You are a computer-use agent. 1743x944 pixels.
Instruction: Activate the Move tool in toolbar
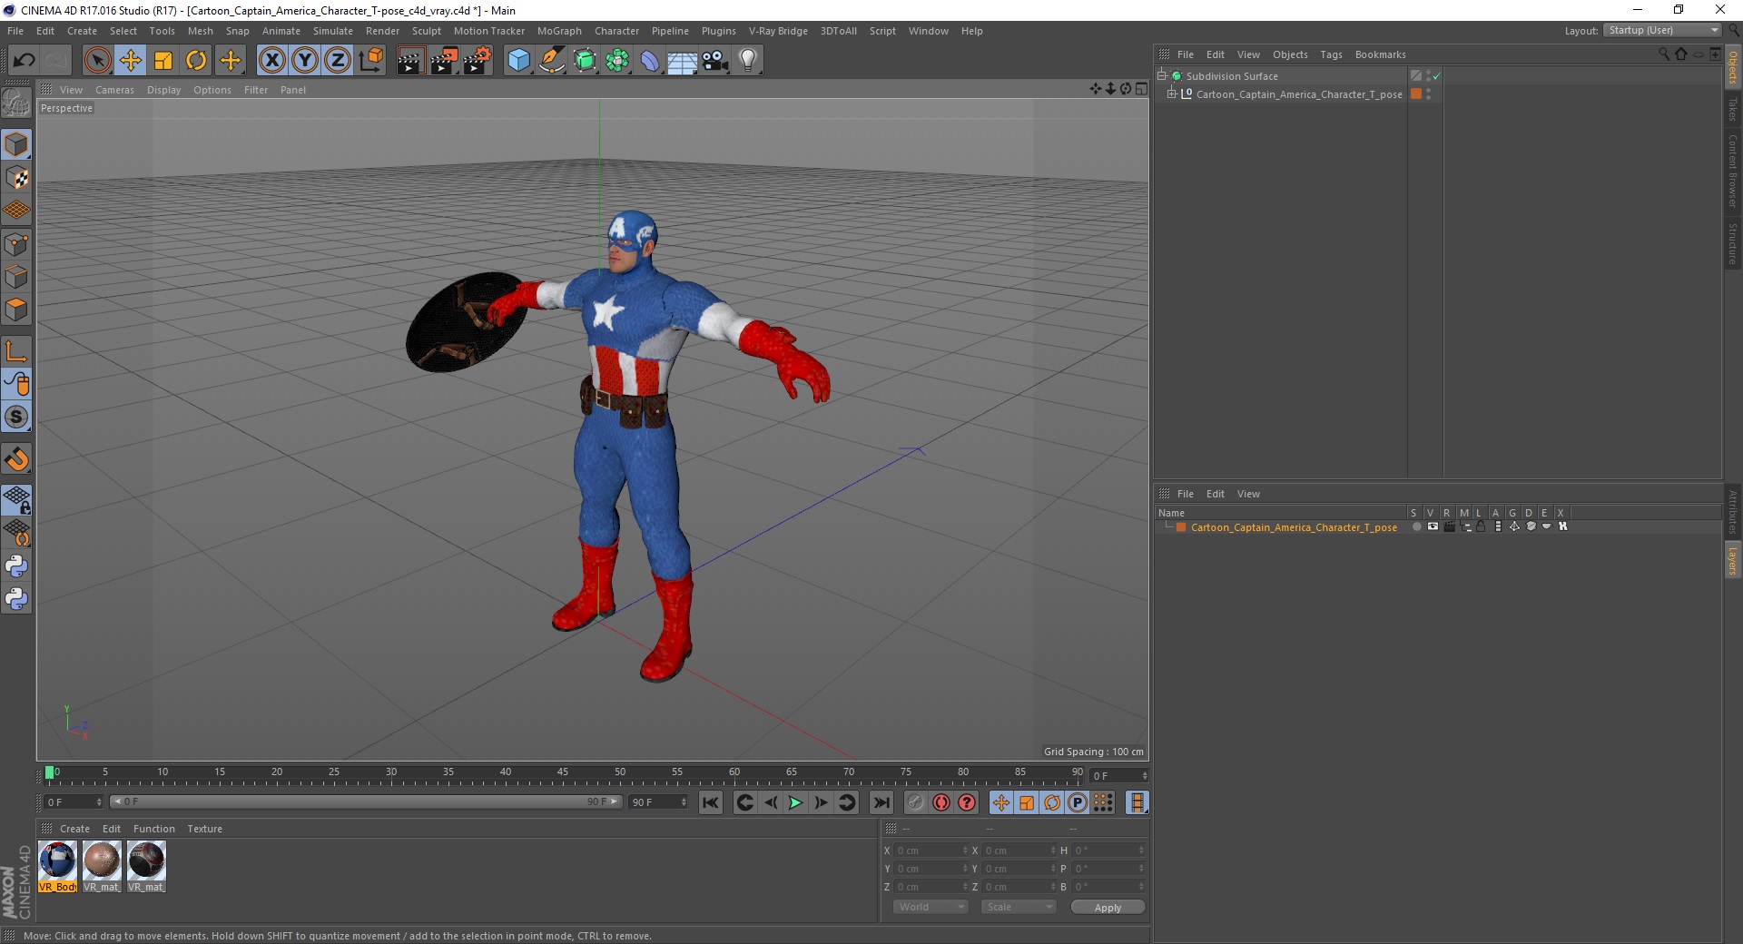point(131,61)
